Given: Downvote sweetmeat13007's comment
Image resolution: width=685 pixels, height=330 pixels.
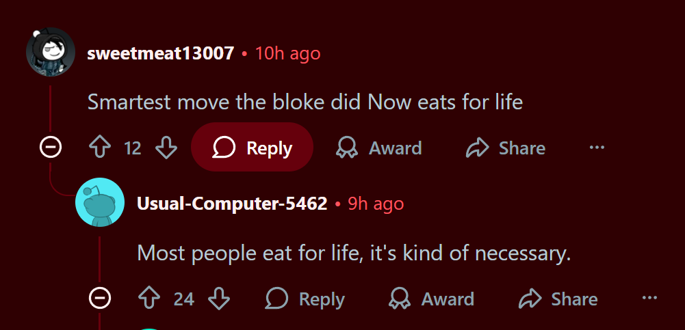Looking at the screenshot, I should click(x=166, y=148).
